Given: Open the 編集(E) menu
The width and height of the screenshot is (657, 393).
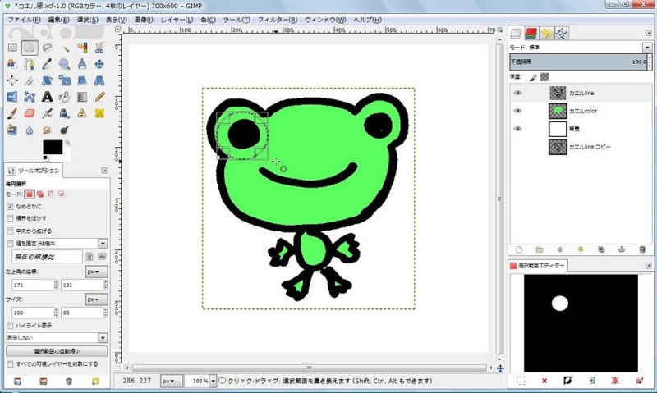Looking at the screenshot, I should pos(58,20).
